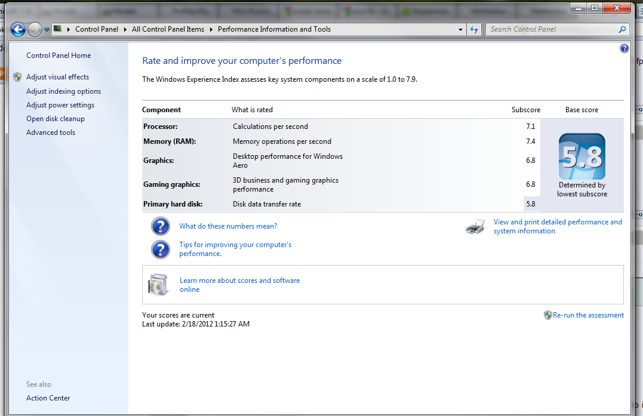
Task: Go back with the blue Back arrow
Action: (x=18, y=29)
